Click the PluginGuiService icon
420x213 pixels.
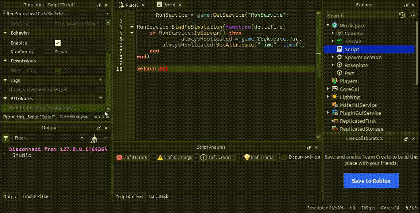pyautogui.click(x=334, y=112)
